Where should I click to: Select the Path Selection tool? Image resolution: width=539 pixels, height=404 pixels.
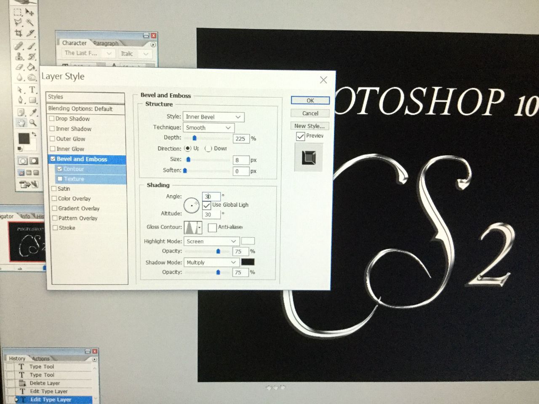20,90
